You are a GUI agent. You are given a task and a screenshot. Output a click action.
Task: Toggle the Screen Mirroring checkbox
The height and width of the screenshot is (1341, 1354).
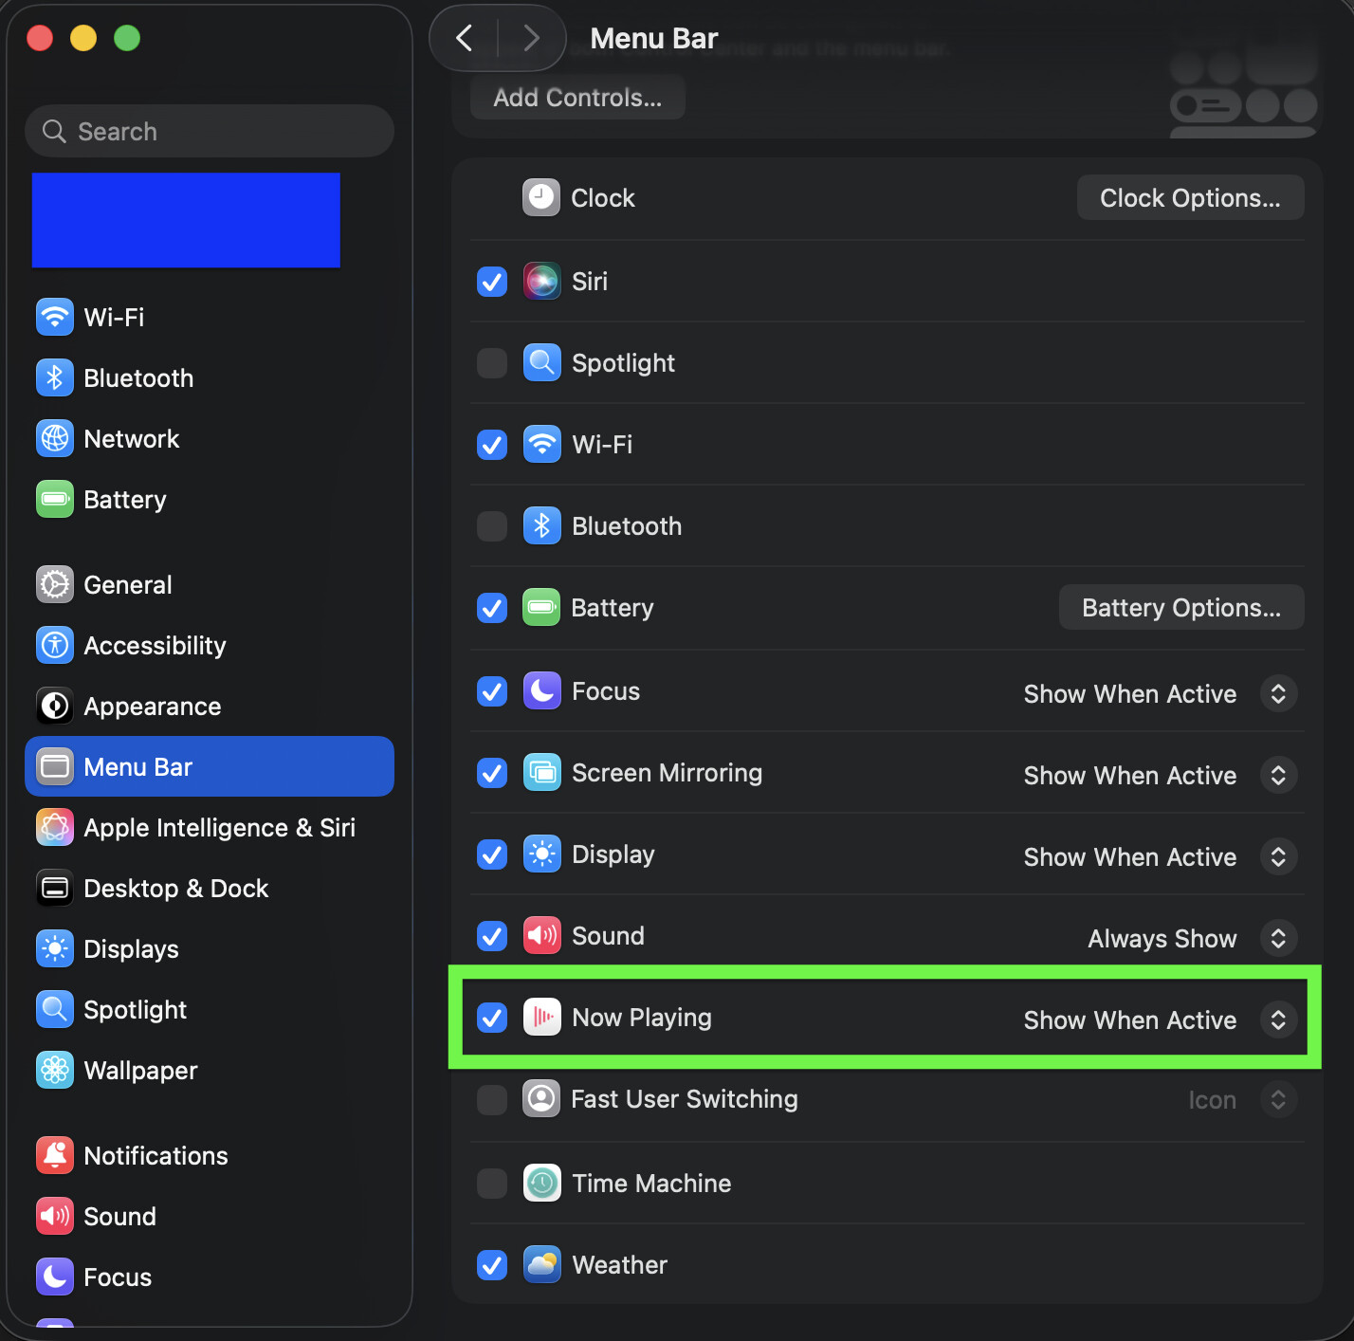pyautogui.click(x=492, y=773)
